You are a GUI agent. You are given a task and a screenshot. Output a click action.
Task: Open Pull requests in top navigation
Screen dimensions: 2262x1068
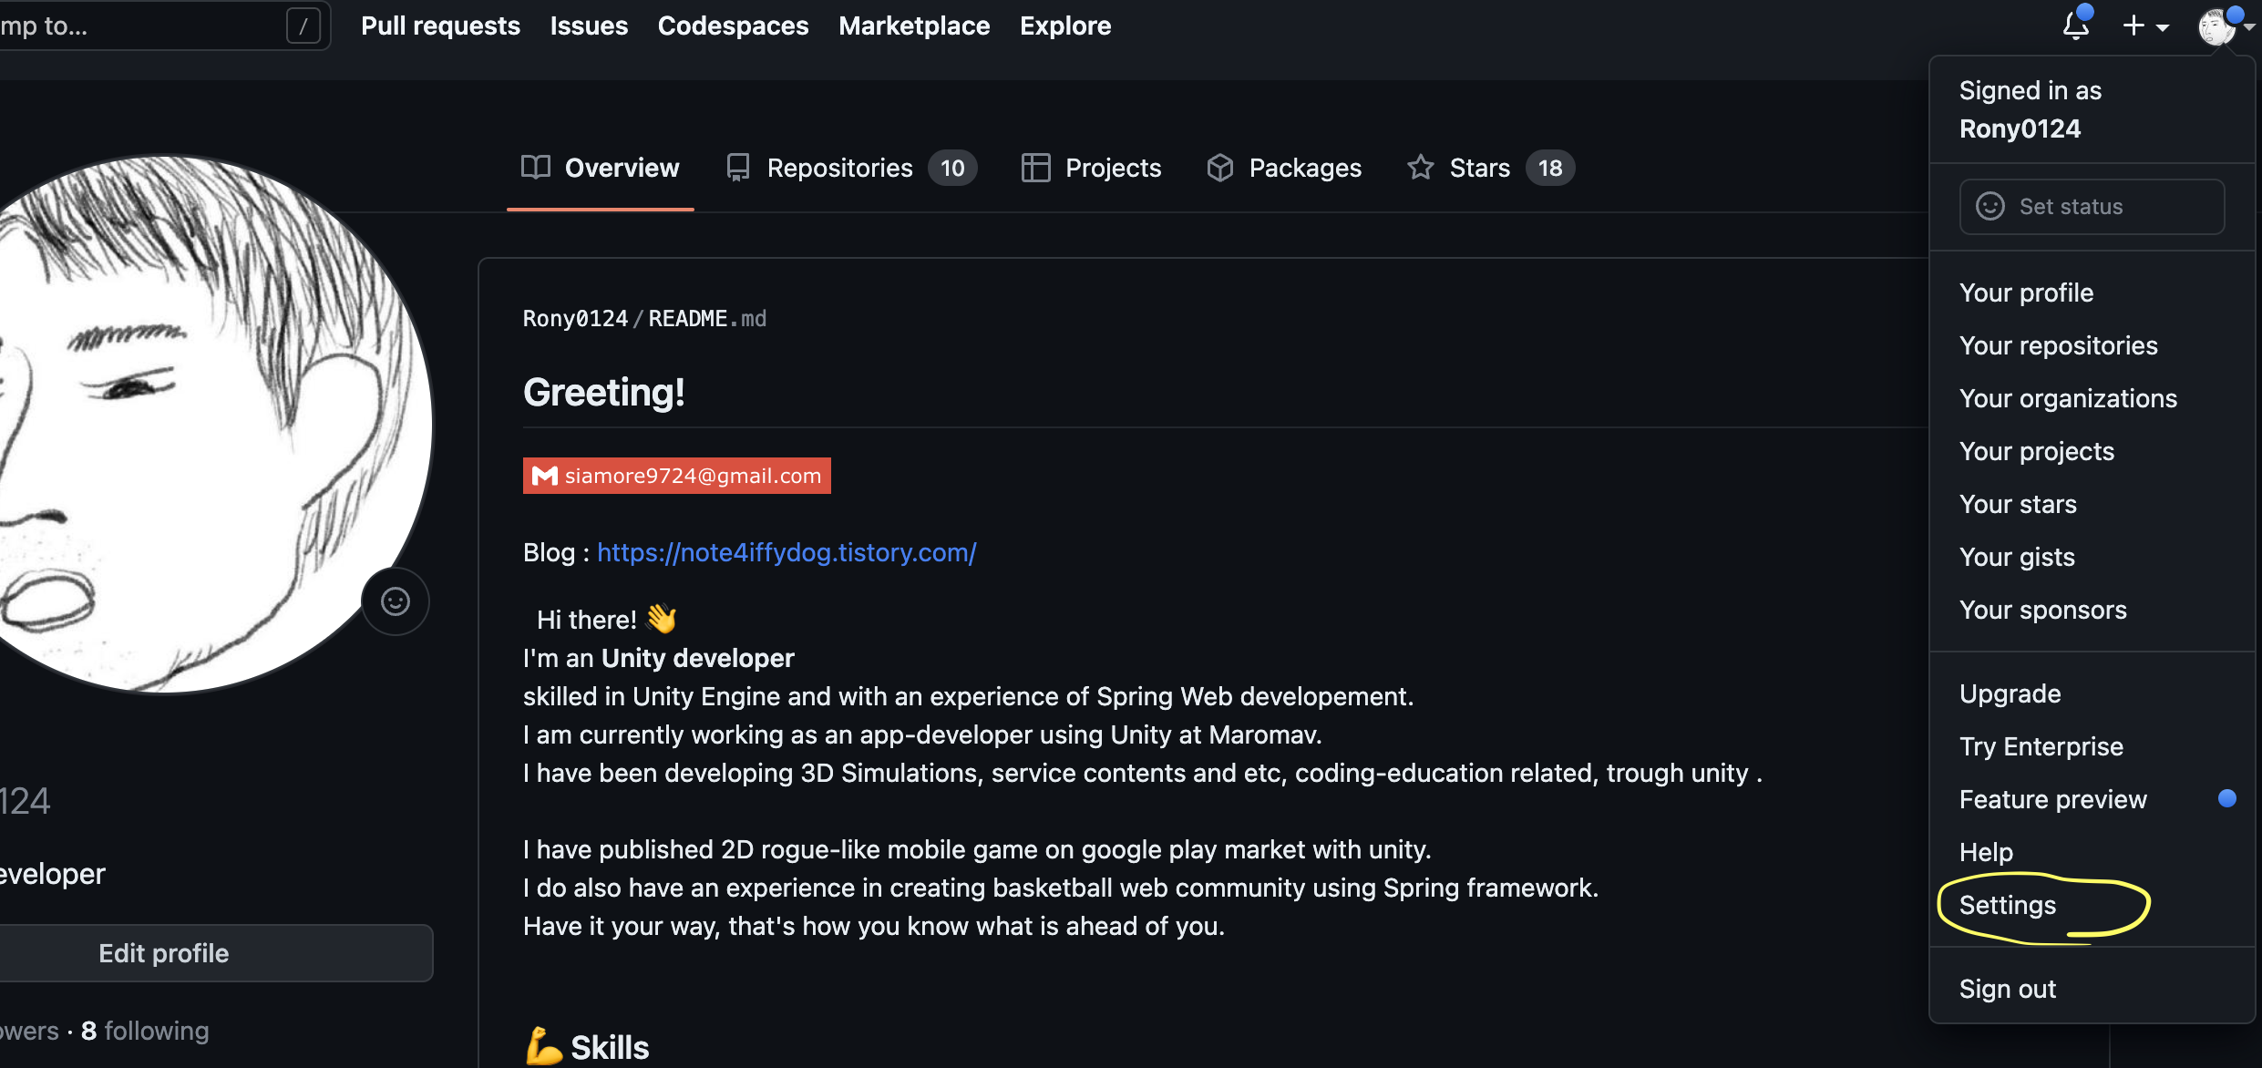[440, 26]
